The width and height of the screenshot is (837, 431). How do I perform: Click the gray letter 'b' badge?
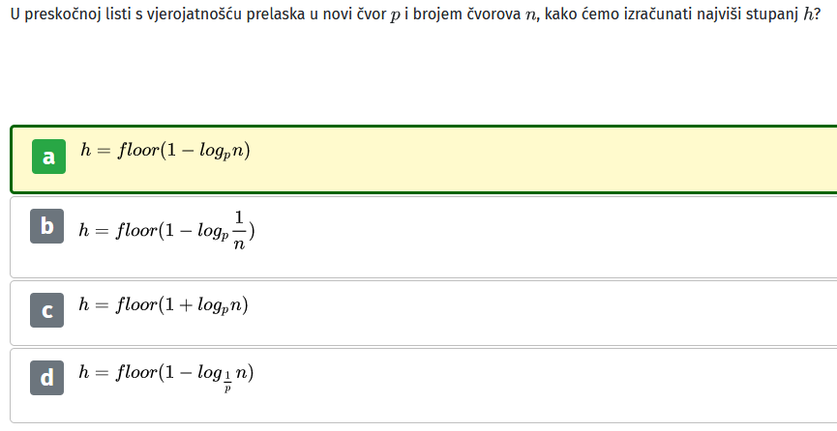click(x=47, y=226)
